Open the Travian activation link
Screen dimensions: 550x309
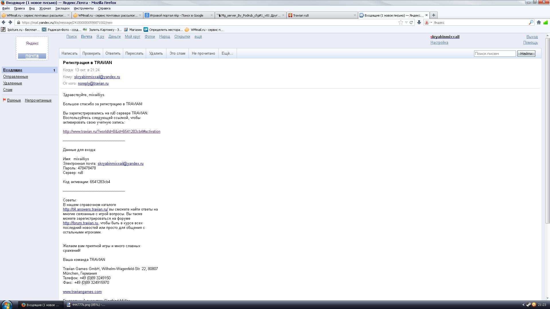coord(112,132)
